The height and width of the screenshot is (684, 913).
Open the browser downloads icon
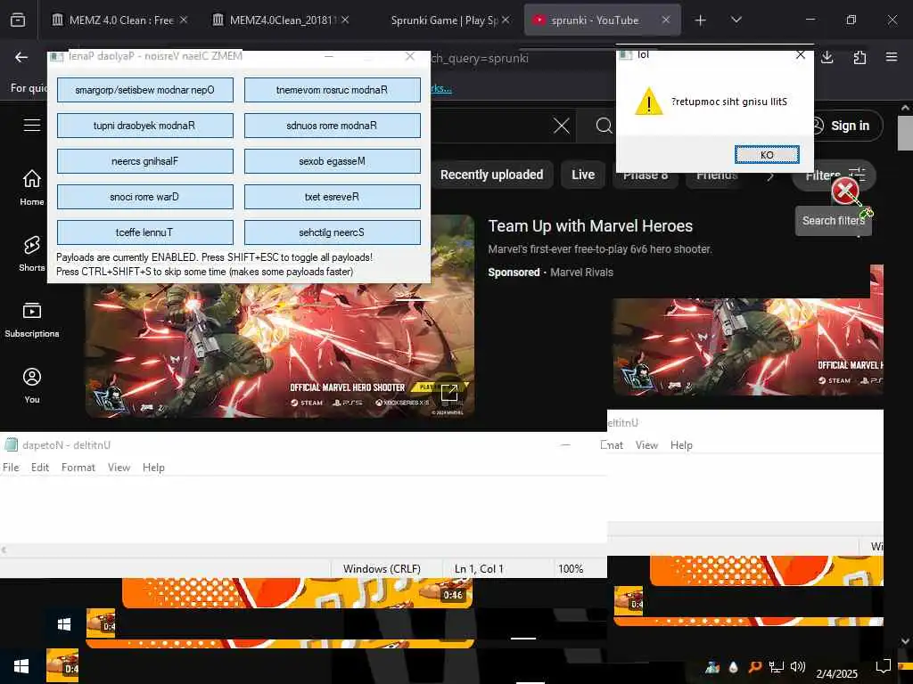point(827,57)
